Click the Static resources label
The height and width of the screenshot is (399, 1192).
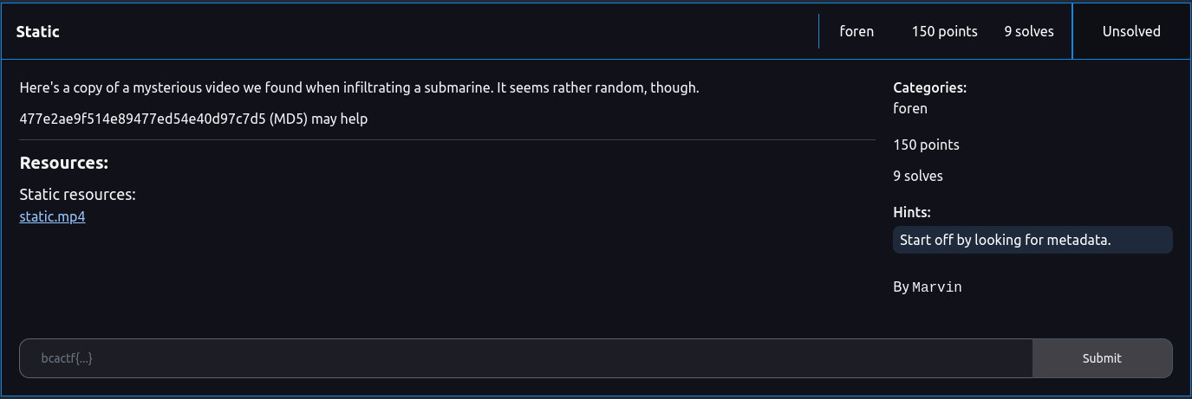[77, 194]
